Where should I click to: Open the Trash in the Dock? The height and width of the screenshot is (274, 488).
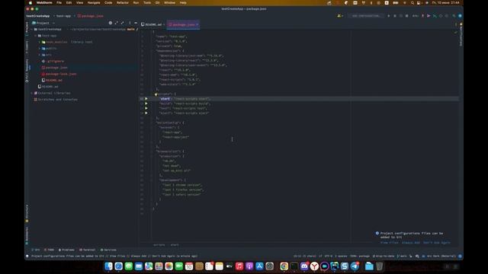[380, 266]
